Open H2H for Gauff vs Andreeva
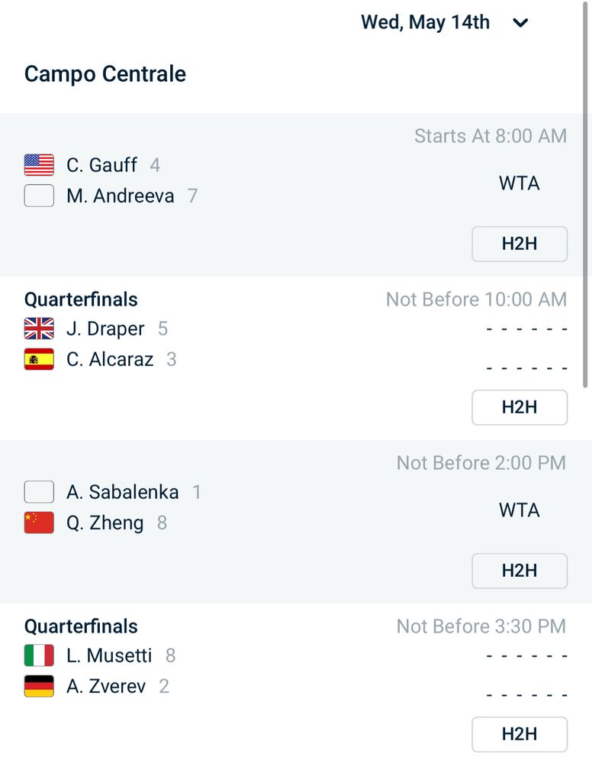The width and height of the screenshot is (592, 764). (x=519, y=244)
